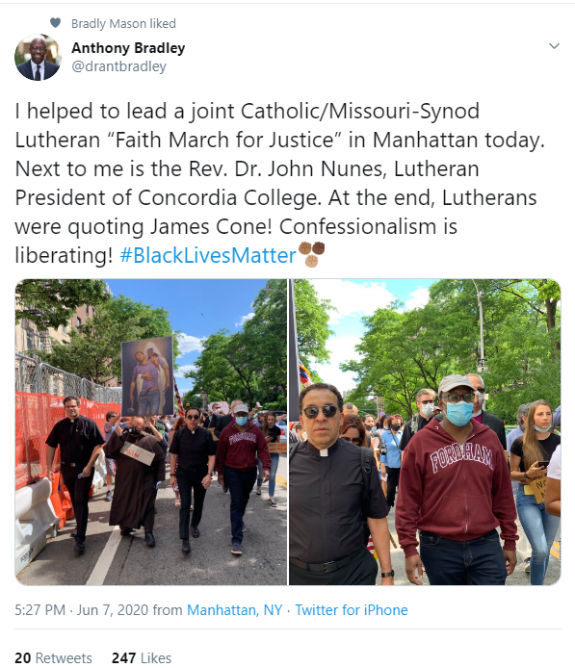Click the tweet body text paragraph

[280, 183]
